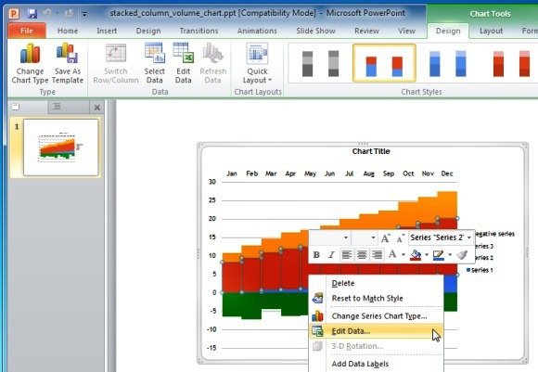
Task: Click the Grow Font icon in mini toolbar
Action: point(386,237)
